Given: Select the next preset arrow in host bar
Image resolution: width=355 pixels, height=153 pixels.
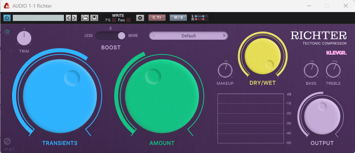Looking at the screenshot, I should tap(74, 18).
